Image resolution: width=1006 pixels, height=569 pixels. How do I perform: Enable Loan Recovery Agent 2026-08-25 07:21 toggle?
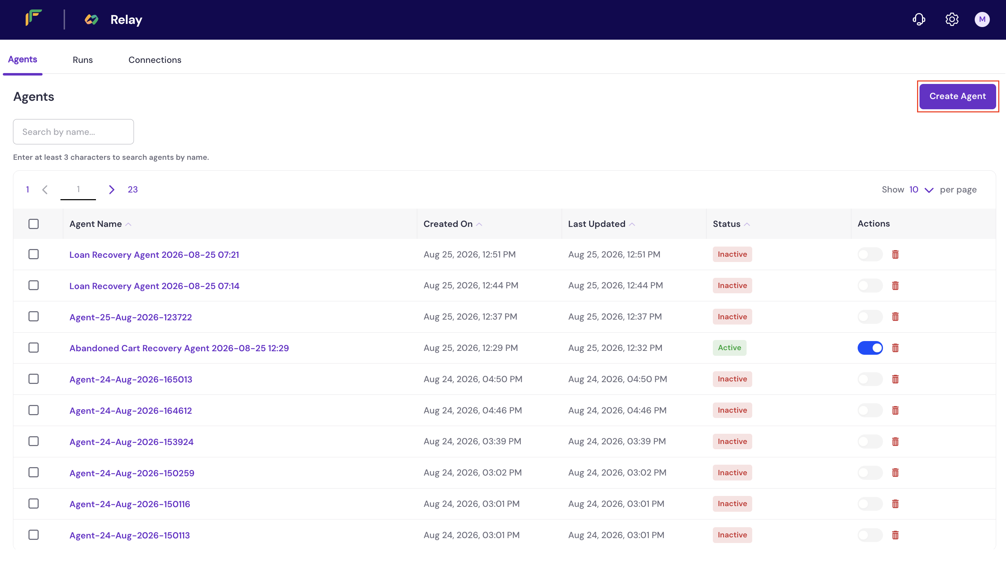tap(870, 254)
